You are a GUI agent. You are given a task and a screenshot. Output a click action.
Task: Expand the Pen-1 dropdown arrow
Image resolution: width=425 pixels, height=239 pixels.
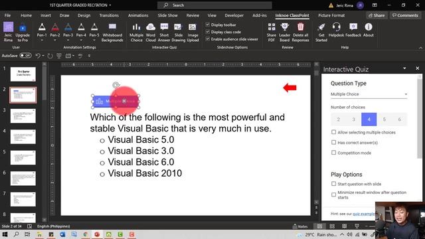tap(42, 40)
